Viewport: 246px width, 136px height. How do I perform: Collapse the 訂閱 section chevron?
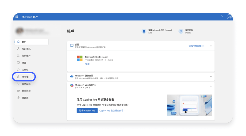coord(211,46)
